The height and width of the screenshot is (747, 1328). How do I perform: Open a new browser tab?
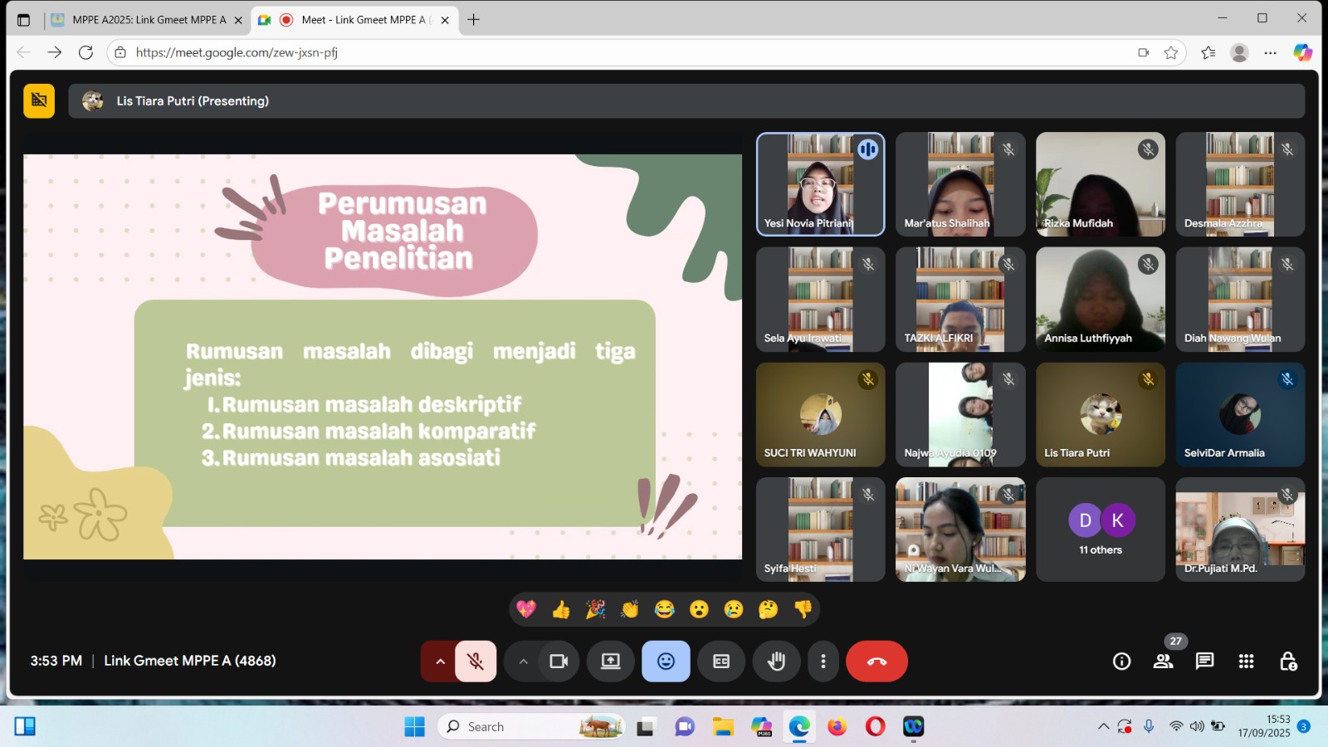pos(474,20)
